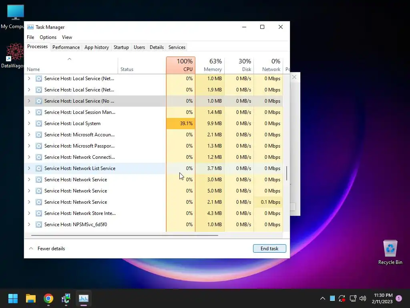Click the 5.0 MB memory cell
The height and width of the screenshot is (308, 410).
[210, 190]
